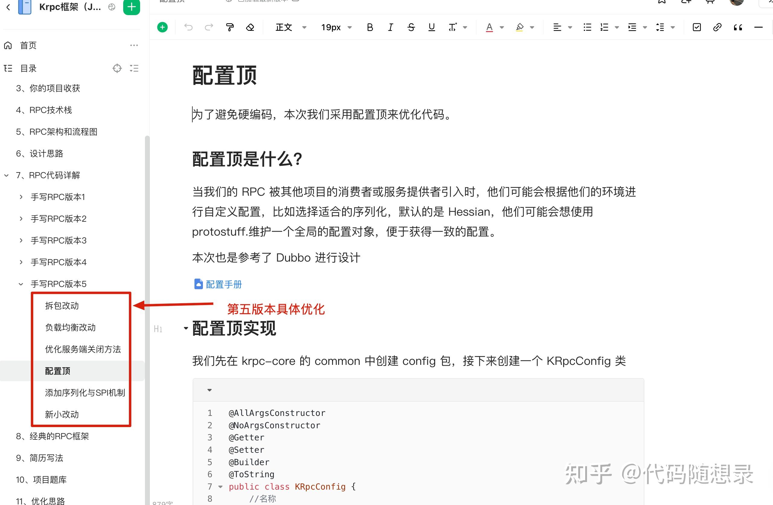Open the 正文 paragraph style dropdown
The height and width of the screenshot is (505, 773).
point(290,27)
